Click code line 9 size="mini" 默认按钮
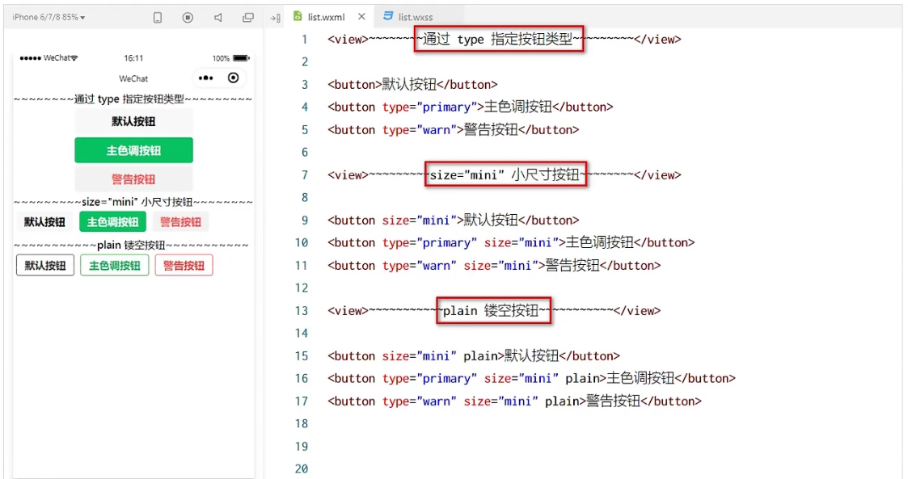The height and width of the screenshot is (479, 908). click(454, 221)
